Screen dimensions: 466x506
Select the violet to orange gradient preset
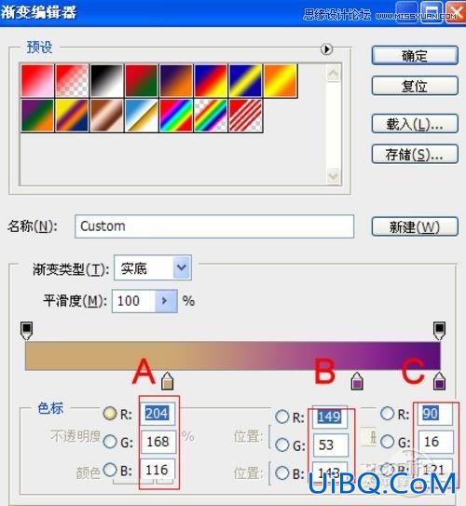click(176, 81)
